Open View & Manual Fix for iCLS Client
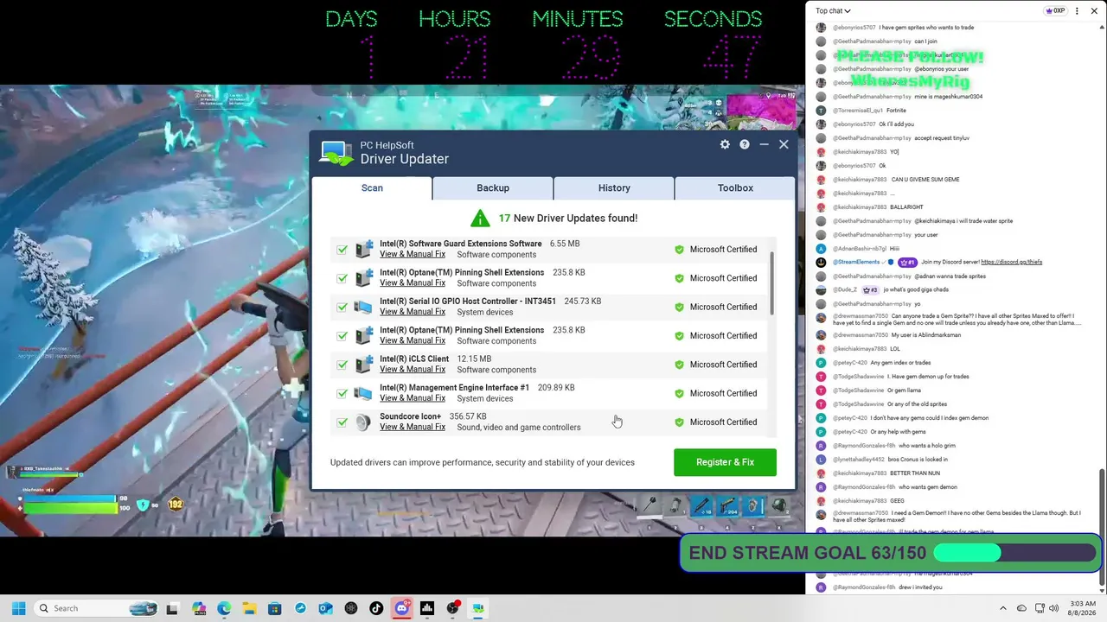The width and height of the screenshot is (1107, 622). (413, 370)
